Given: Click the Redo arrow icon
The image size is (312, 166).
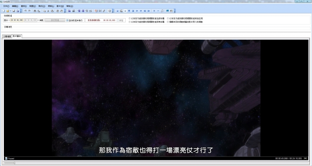Looking at the screenshot, I should (x=29, y=11).
